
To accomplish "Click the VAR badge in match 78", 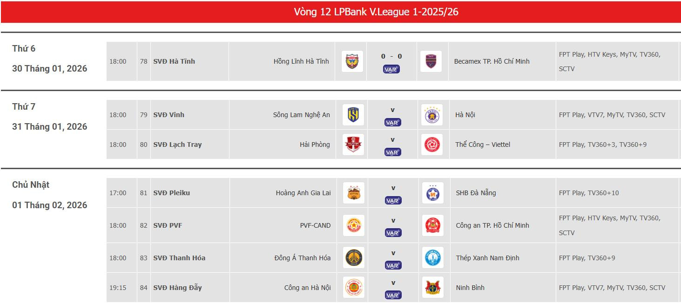I will point(391,69).
